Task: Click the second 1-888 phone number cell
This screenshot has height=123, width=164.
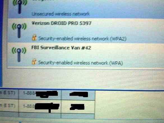Action: point(40,106)
